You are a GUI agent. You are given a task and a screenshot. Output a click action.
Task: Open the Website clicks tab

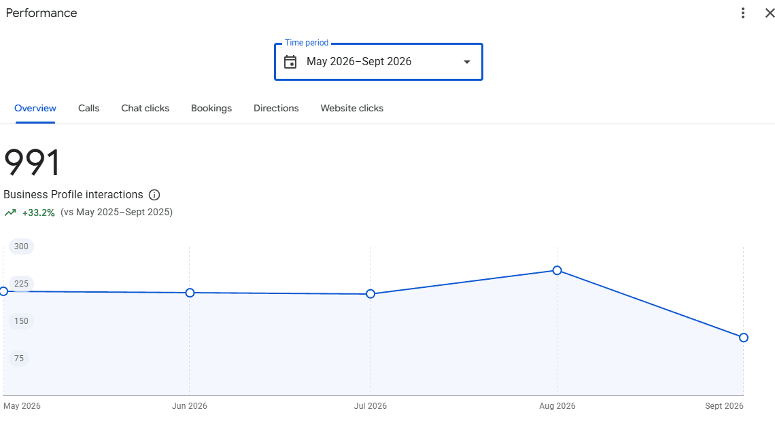[x=352, y=108]
